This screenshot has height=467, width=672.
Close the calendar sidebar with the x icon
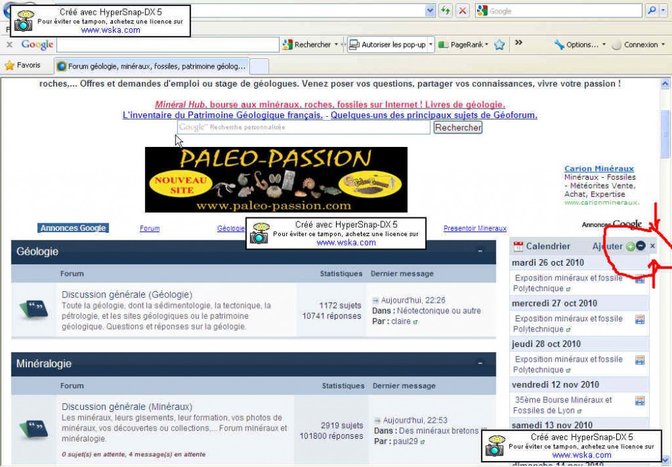[x=653, y=247]
